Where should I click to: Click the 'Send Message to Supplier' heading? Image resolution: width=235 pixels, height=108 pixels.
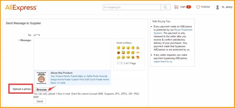tap(23, 23)
